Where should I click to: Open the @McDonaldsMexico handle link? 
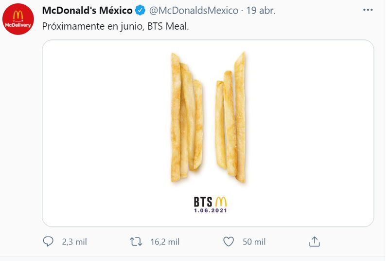coord(194,10)
